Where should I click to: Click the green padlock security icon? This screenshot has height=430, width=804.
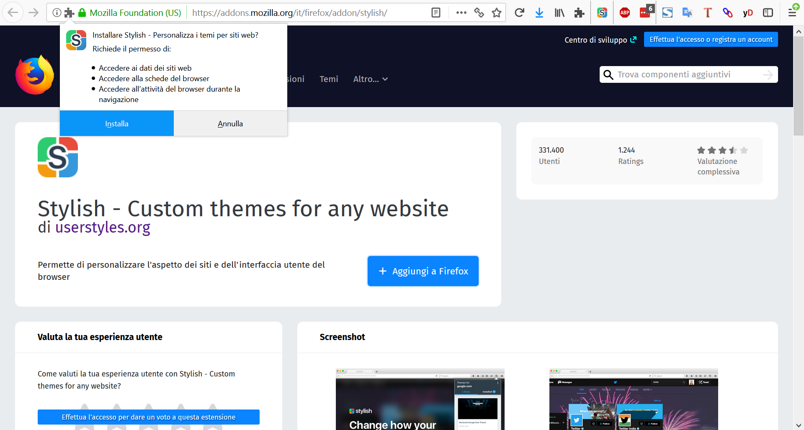point(82,13)
